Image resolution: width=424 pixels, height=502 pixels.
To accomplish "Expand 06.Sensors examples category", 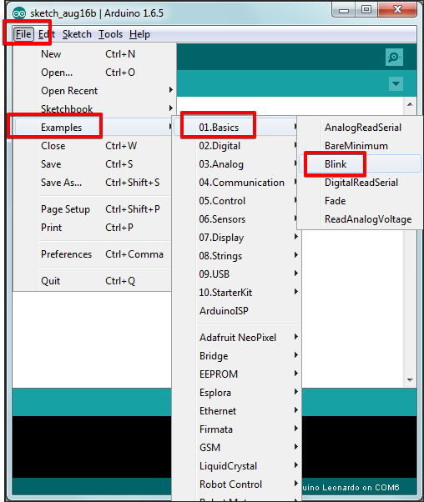I will coord(236,219).
